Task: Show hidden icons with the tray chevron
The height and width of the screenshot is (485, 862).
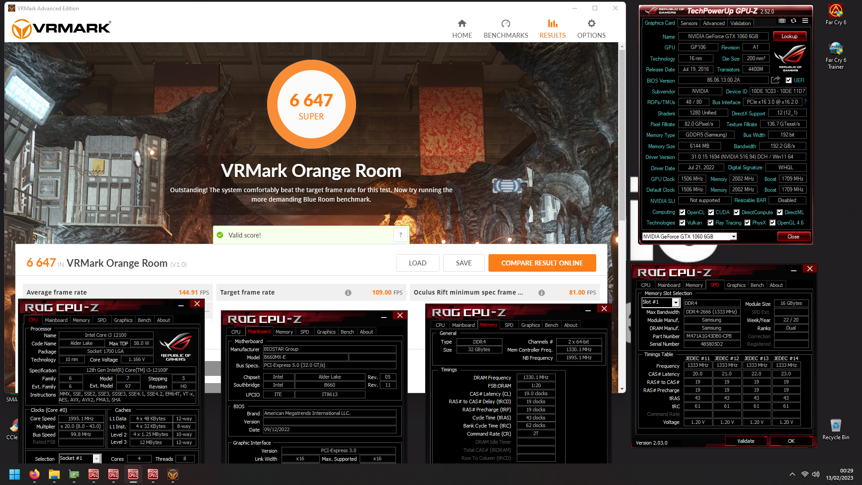Action: pos(792,474)
